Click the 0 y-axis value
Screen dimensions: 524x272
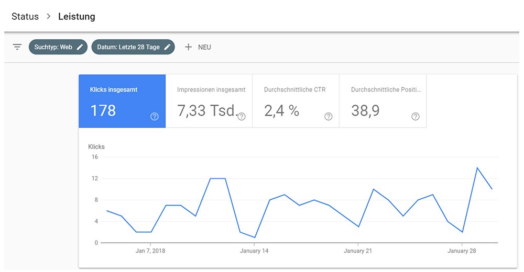click(96, 243)
